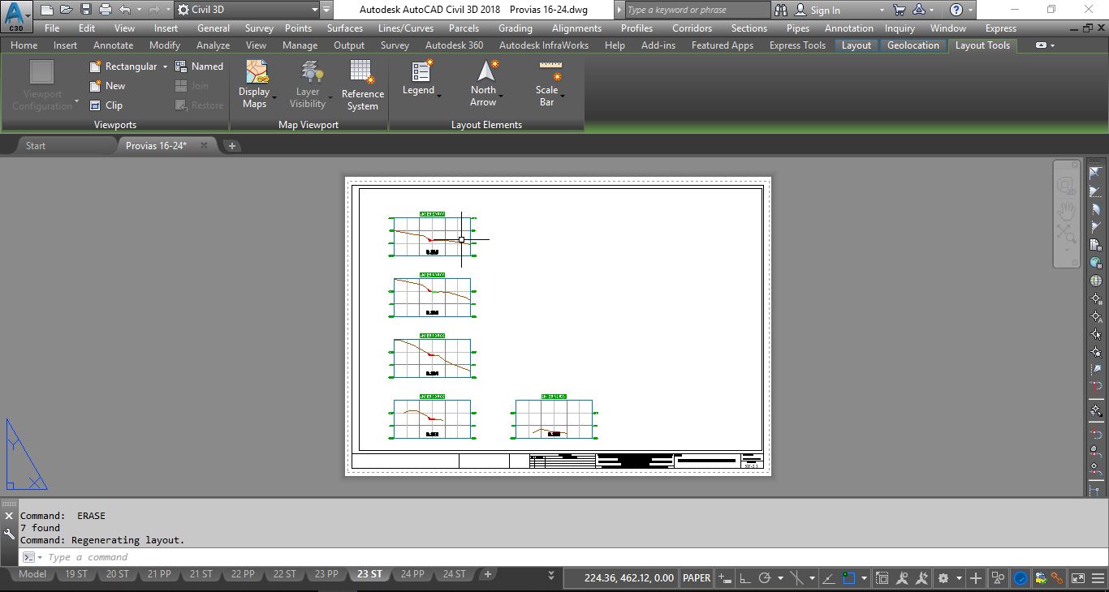This screenshot has height=592, width=1109.
Task: Open the AutoCAD application menu button
Action: pyautogui.click(x=17, y=15)
